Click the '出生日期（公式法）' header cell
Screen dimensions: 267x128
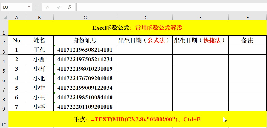tap(145, 40)
